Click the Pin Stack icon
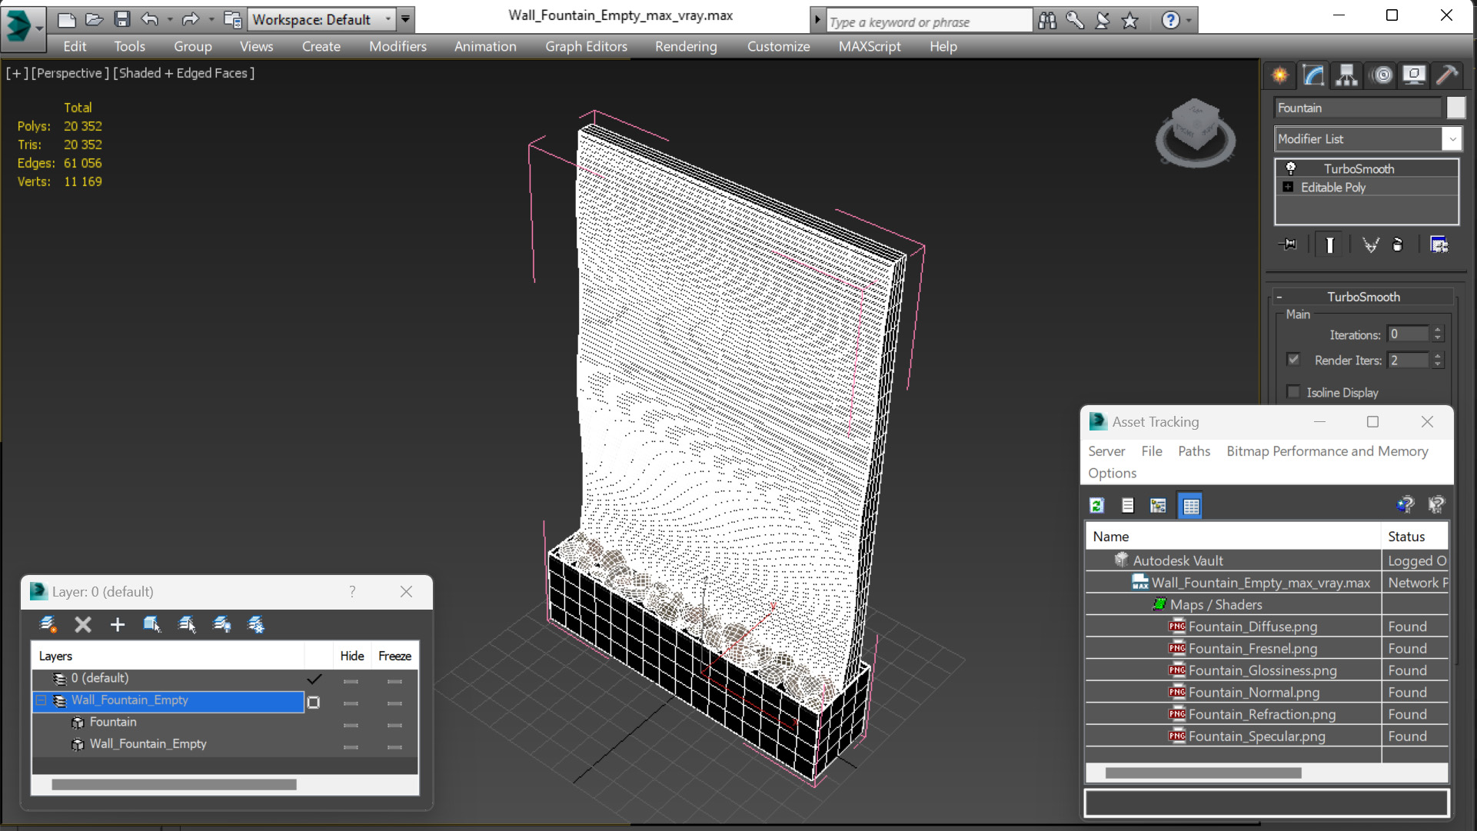The width and height of the screenshot is (1477, 831). [1288, 244]
